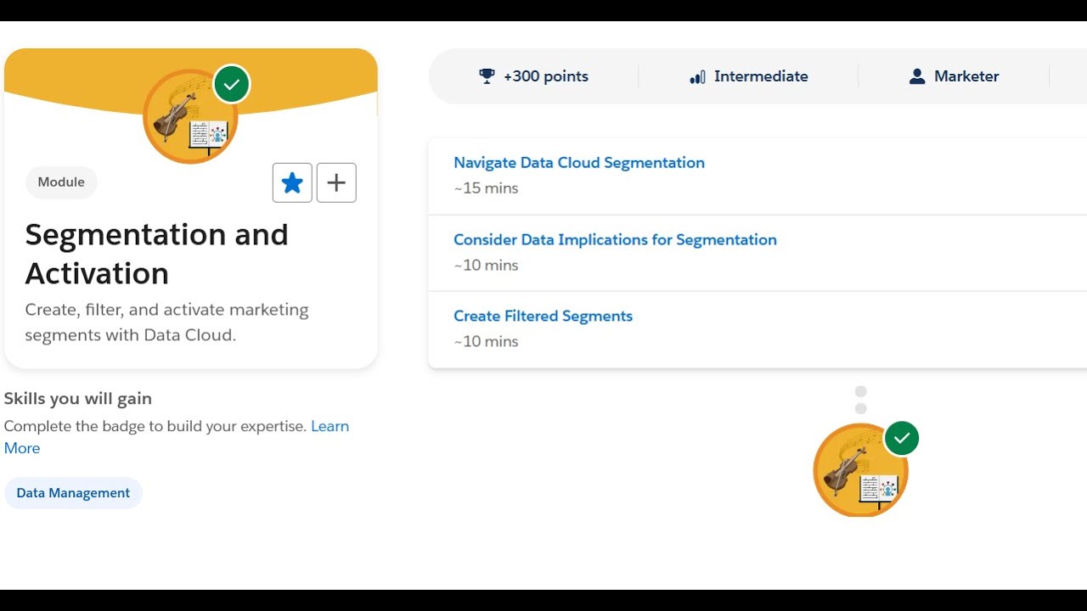Image resolution: width=1087 pixels, height=611 pixels.
Task: Click the Skills you will gain heading
Action: click(x=78, y=399)
